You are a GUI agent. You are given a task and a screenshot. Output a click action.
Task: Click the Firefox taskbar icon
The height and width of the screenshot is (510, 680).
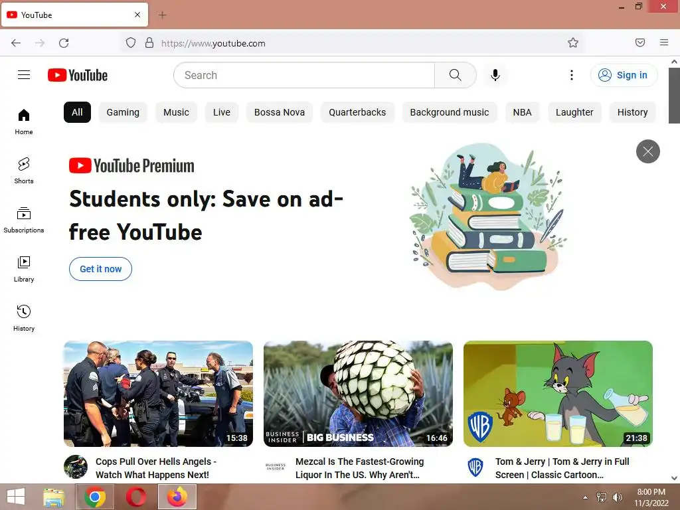point(177,497)
